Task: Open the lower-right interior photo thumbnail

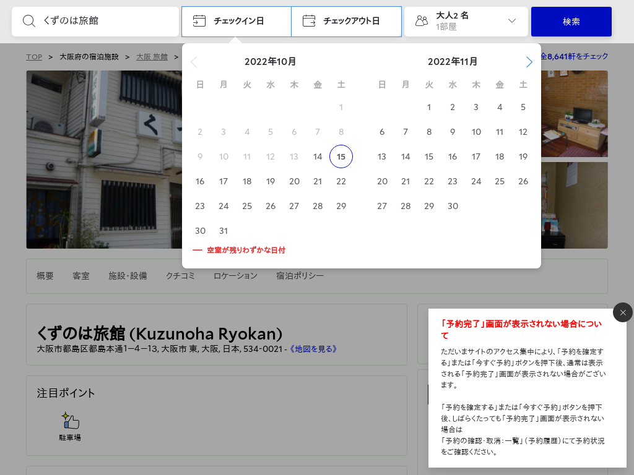Action: pyautogui.click(x=574, y=205)
